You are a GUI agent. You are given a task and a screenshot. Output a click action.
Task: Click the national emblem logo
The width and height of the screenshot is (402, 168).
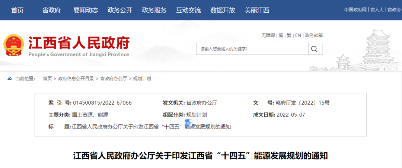pos(13,45)
